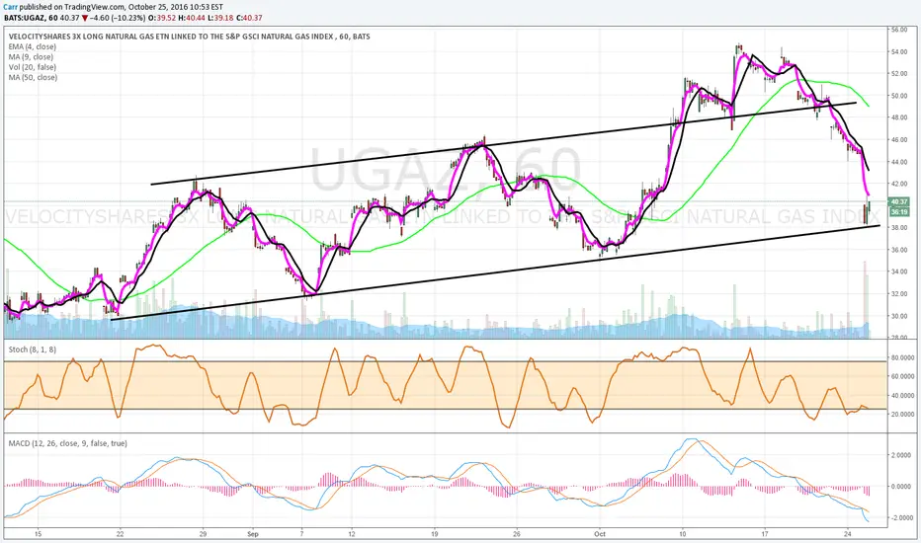Viewport: 921px width, 543px height.
Task: Click the 30.00 price axis label
Action: (x=899, y=316)
